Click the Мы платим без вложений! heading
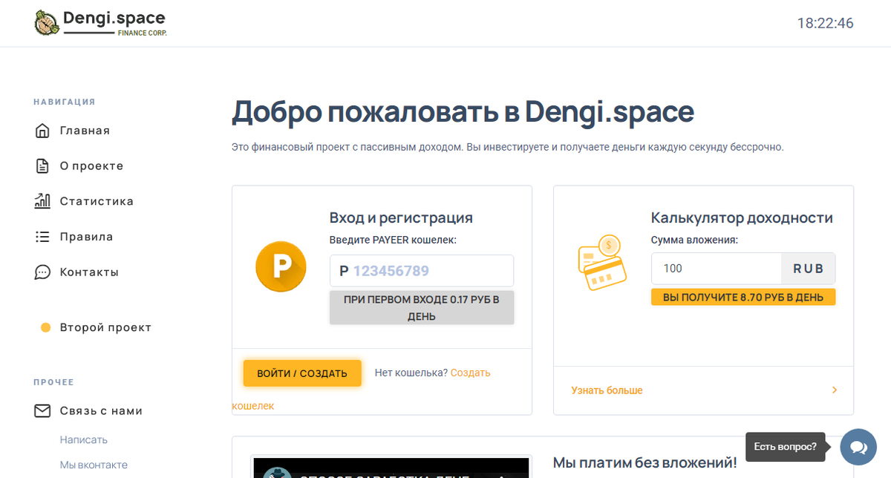 pos(645,462)
